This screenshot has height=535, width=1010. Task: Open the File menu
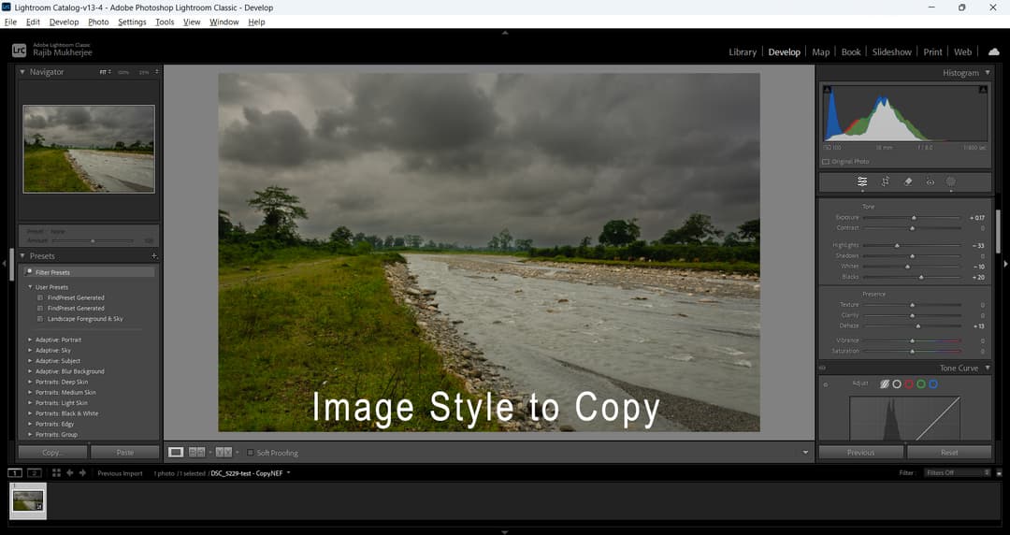coord(10,22)
